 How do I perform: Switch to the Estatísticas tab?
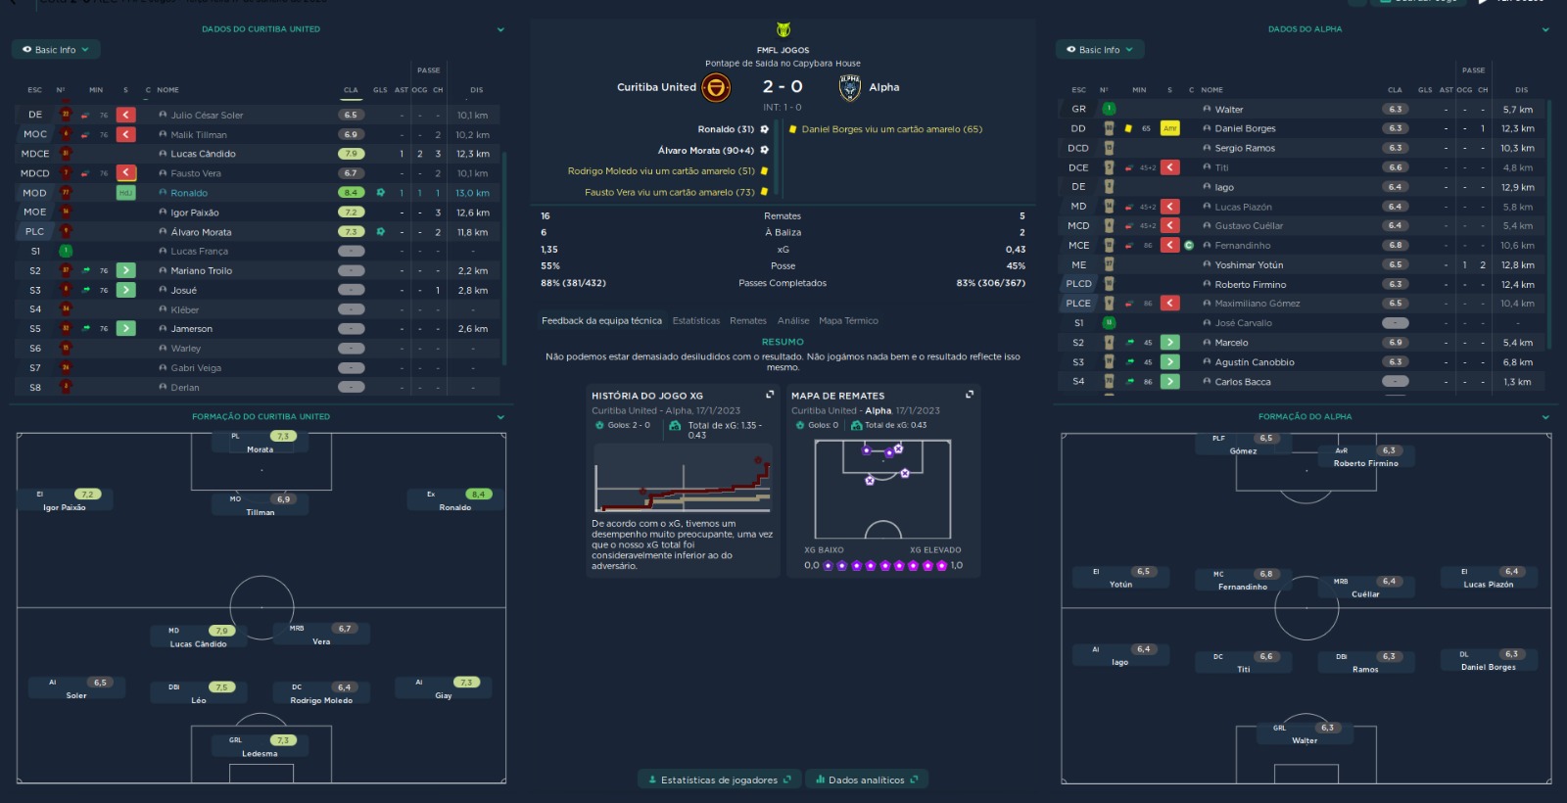[695, 321]
